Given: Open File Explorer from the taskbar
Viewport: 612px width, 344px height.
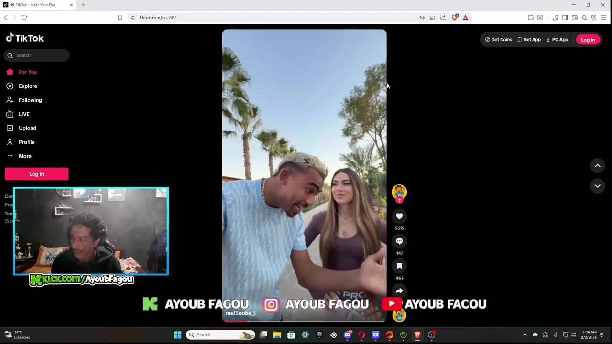Looking at the screenshot, I should [277, 335].
